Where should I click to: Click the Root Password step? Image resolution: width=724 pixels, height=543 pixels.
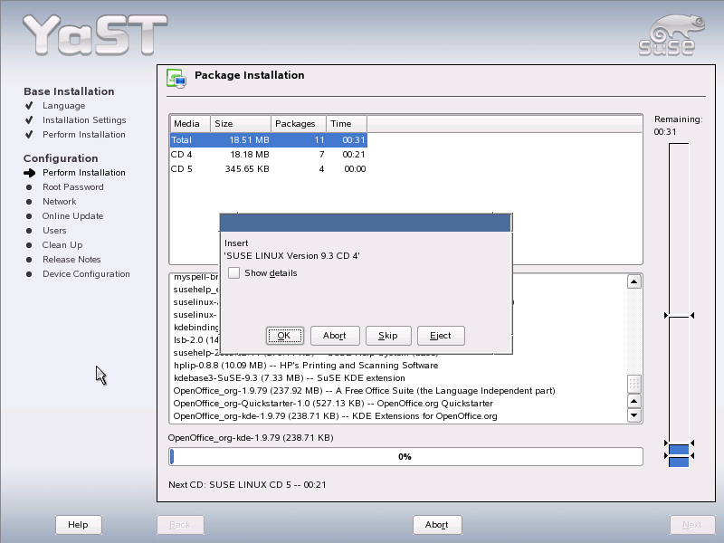pos(73,187)
